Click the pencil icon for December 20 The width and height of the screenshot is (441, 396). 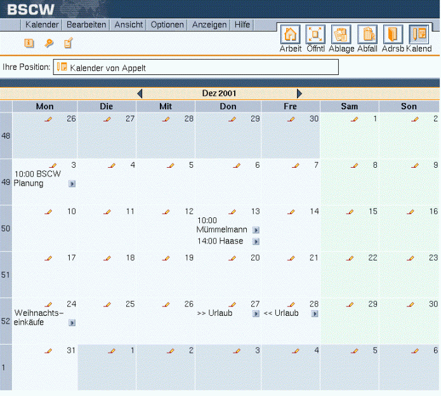232,258
